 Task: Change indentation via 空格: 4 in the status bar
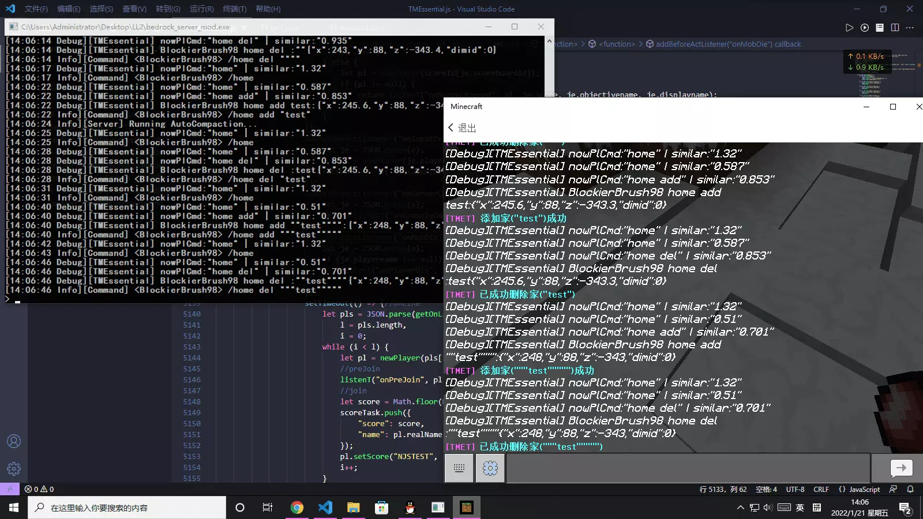[766, 489]
